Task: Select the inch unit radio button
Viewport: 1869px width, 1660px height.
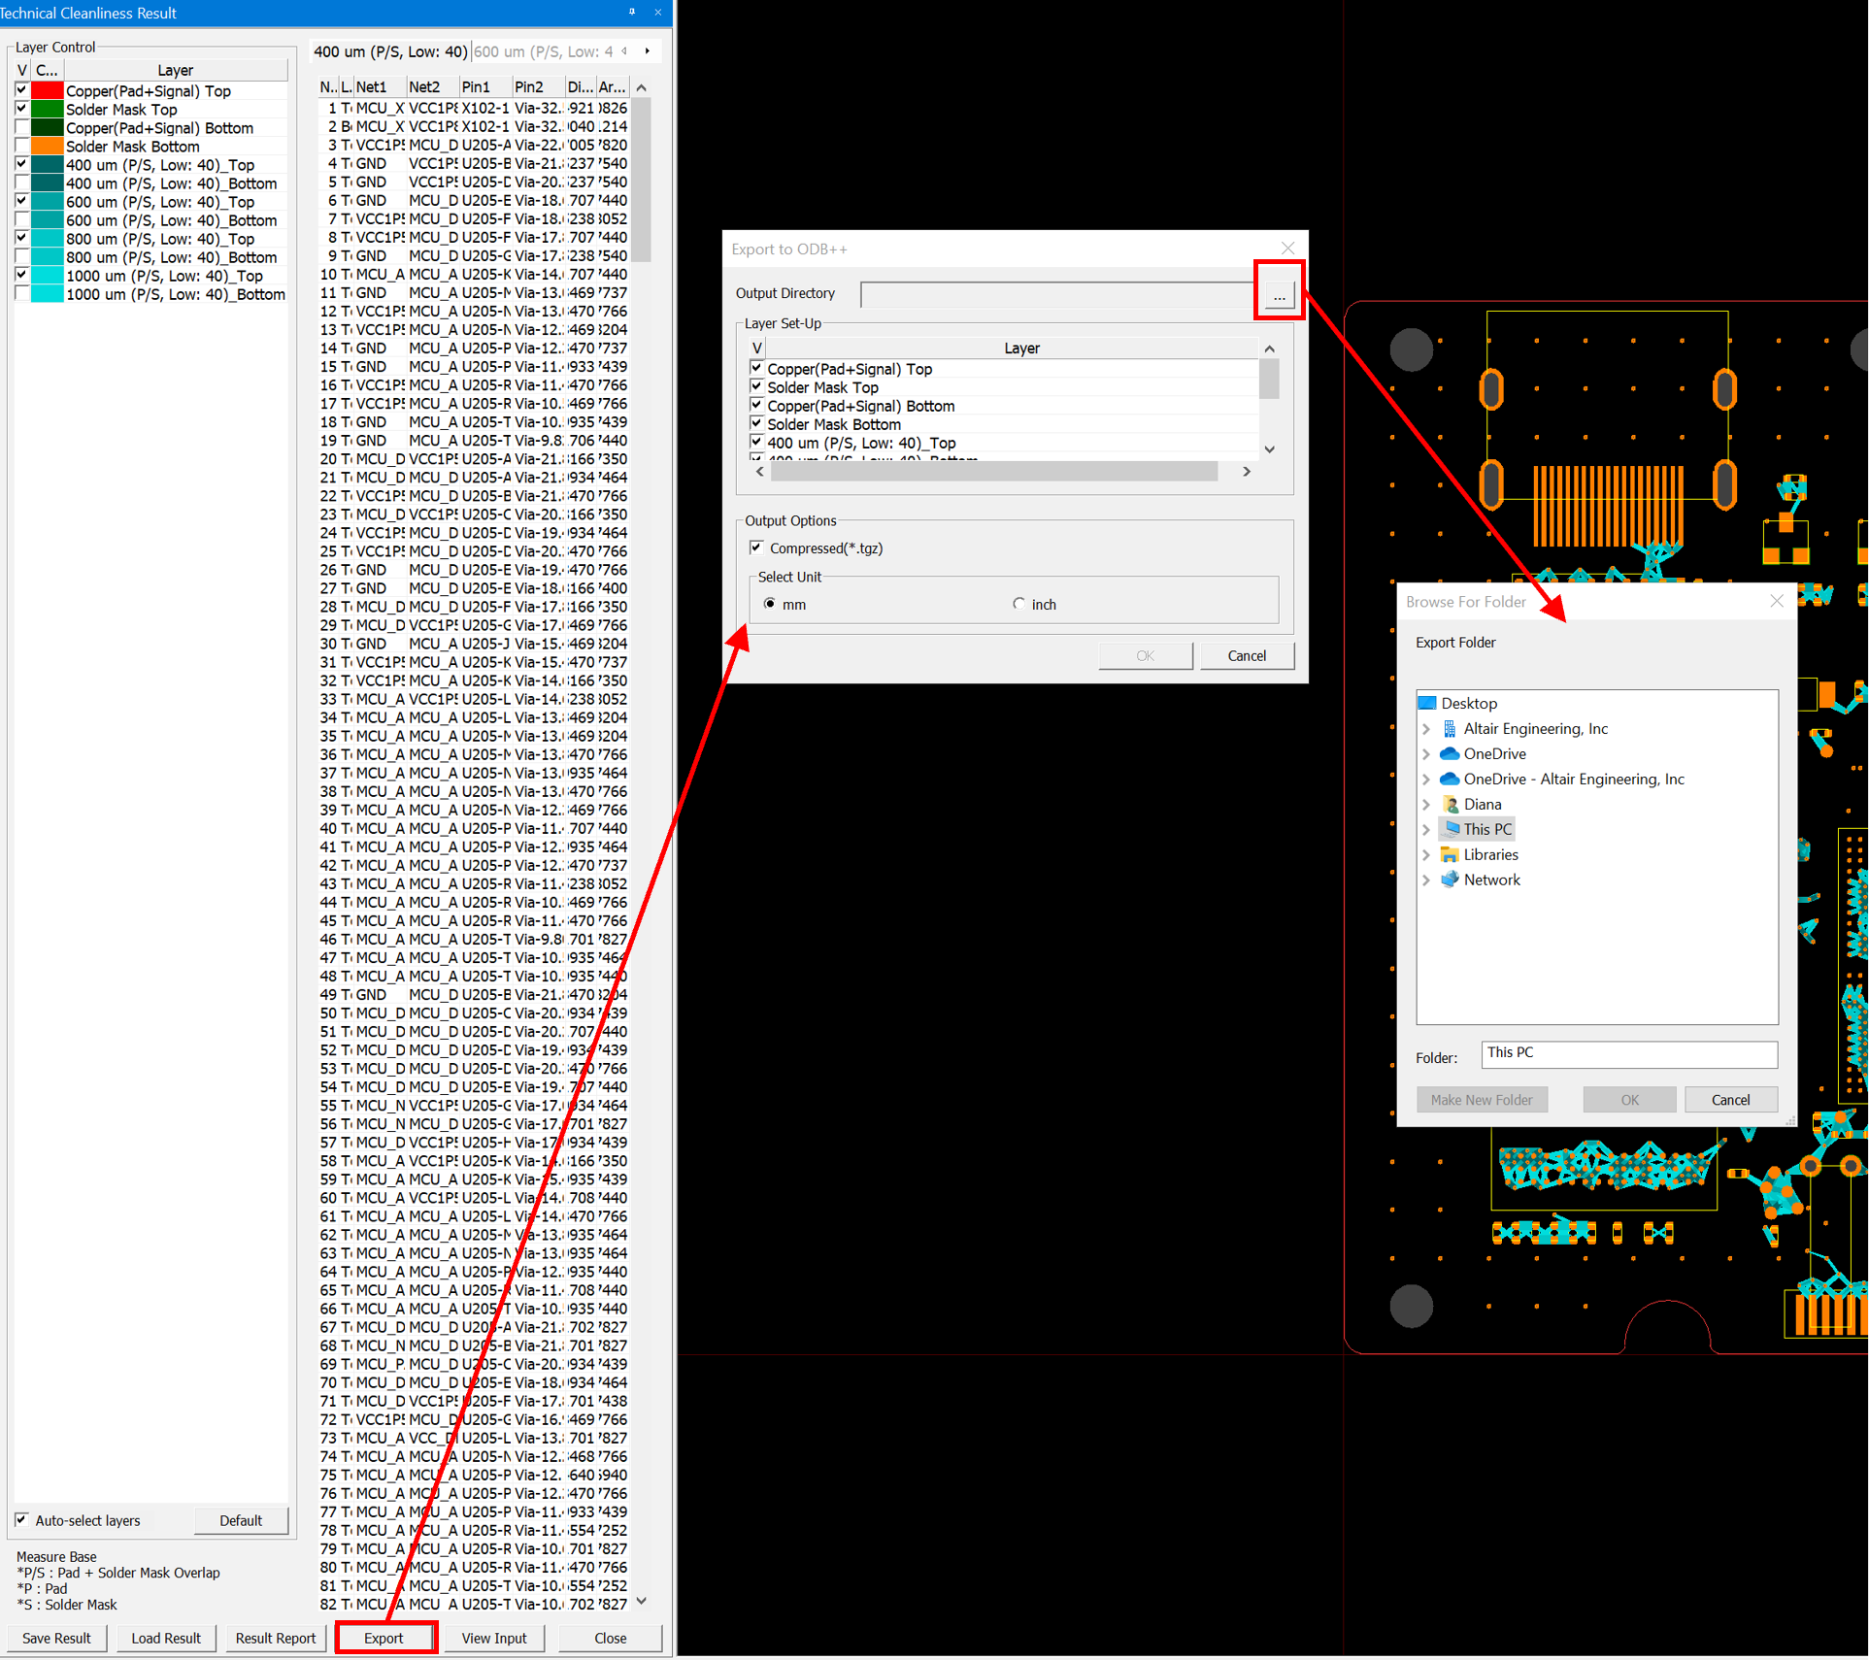Action: 1018,604
